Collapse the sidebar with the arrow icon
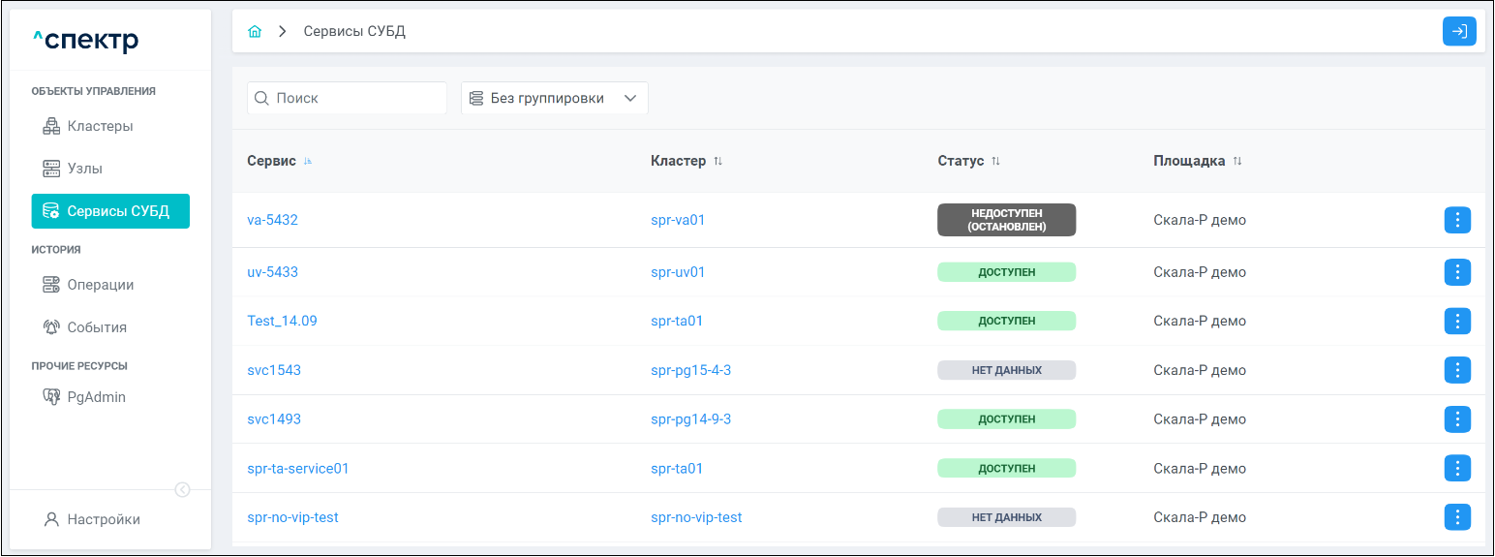Image resolution: width=1495 pixels, height=557 pixels. tap(182, 490)
